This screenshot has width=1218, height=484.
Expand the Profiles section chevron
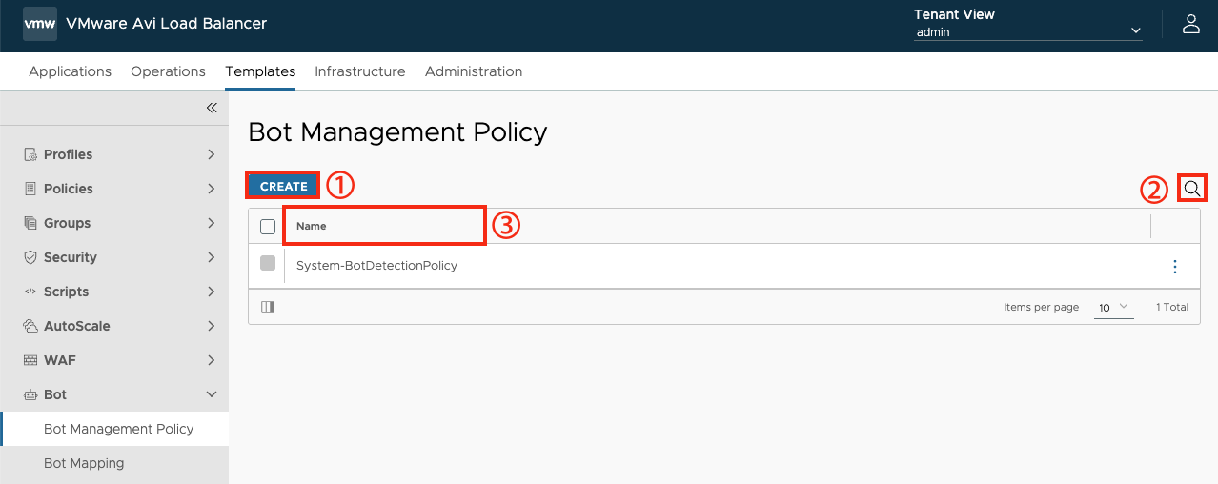click(212, 154)
